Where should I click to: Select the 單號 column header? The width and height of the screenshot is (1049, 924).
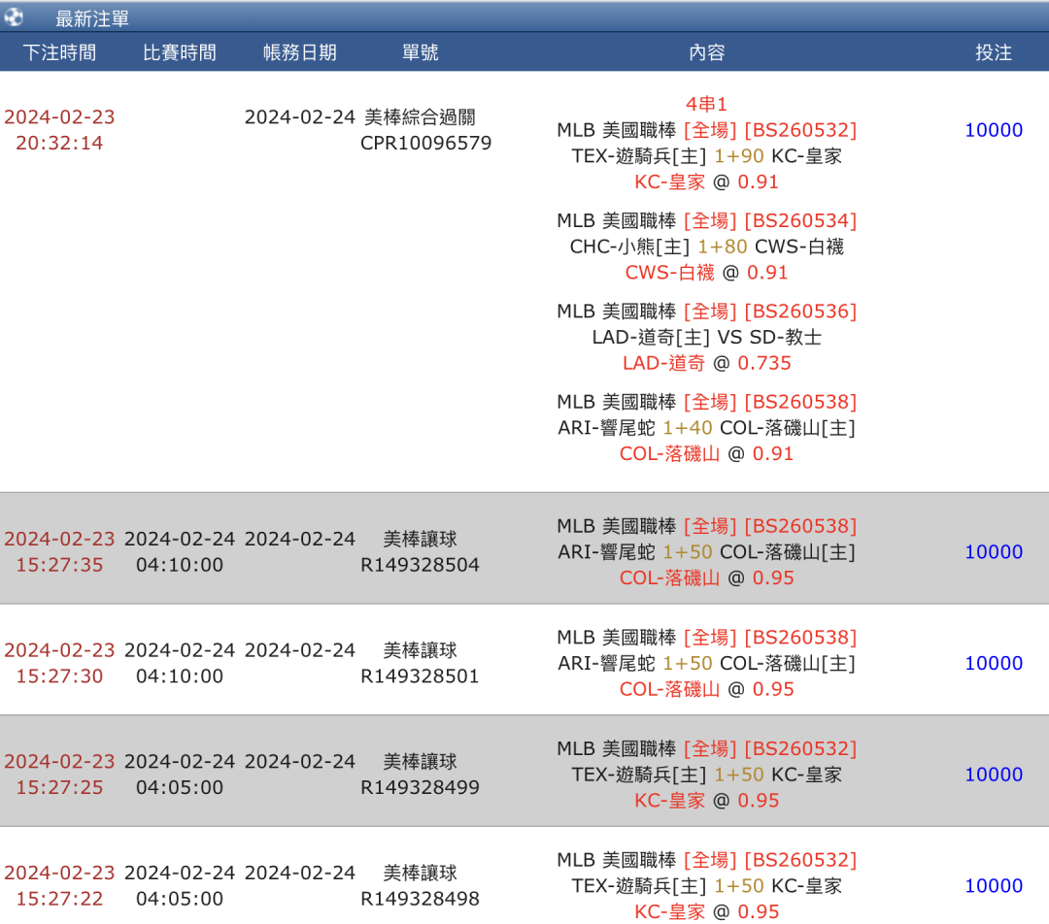pyautogui.click(x=421, y=52)
